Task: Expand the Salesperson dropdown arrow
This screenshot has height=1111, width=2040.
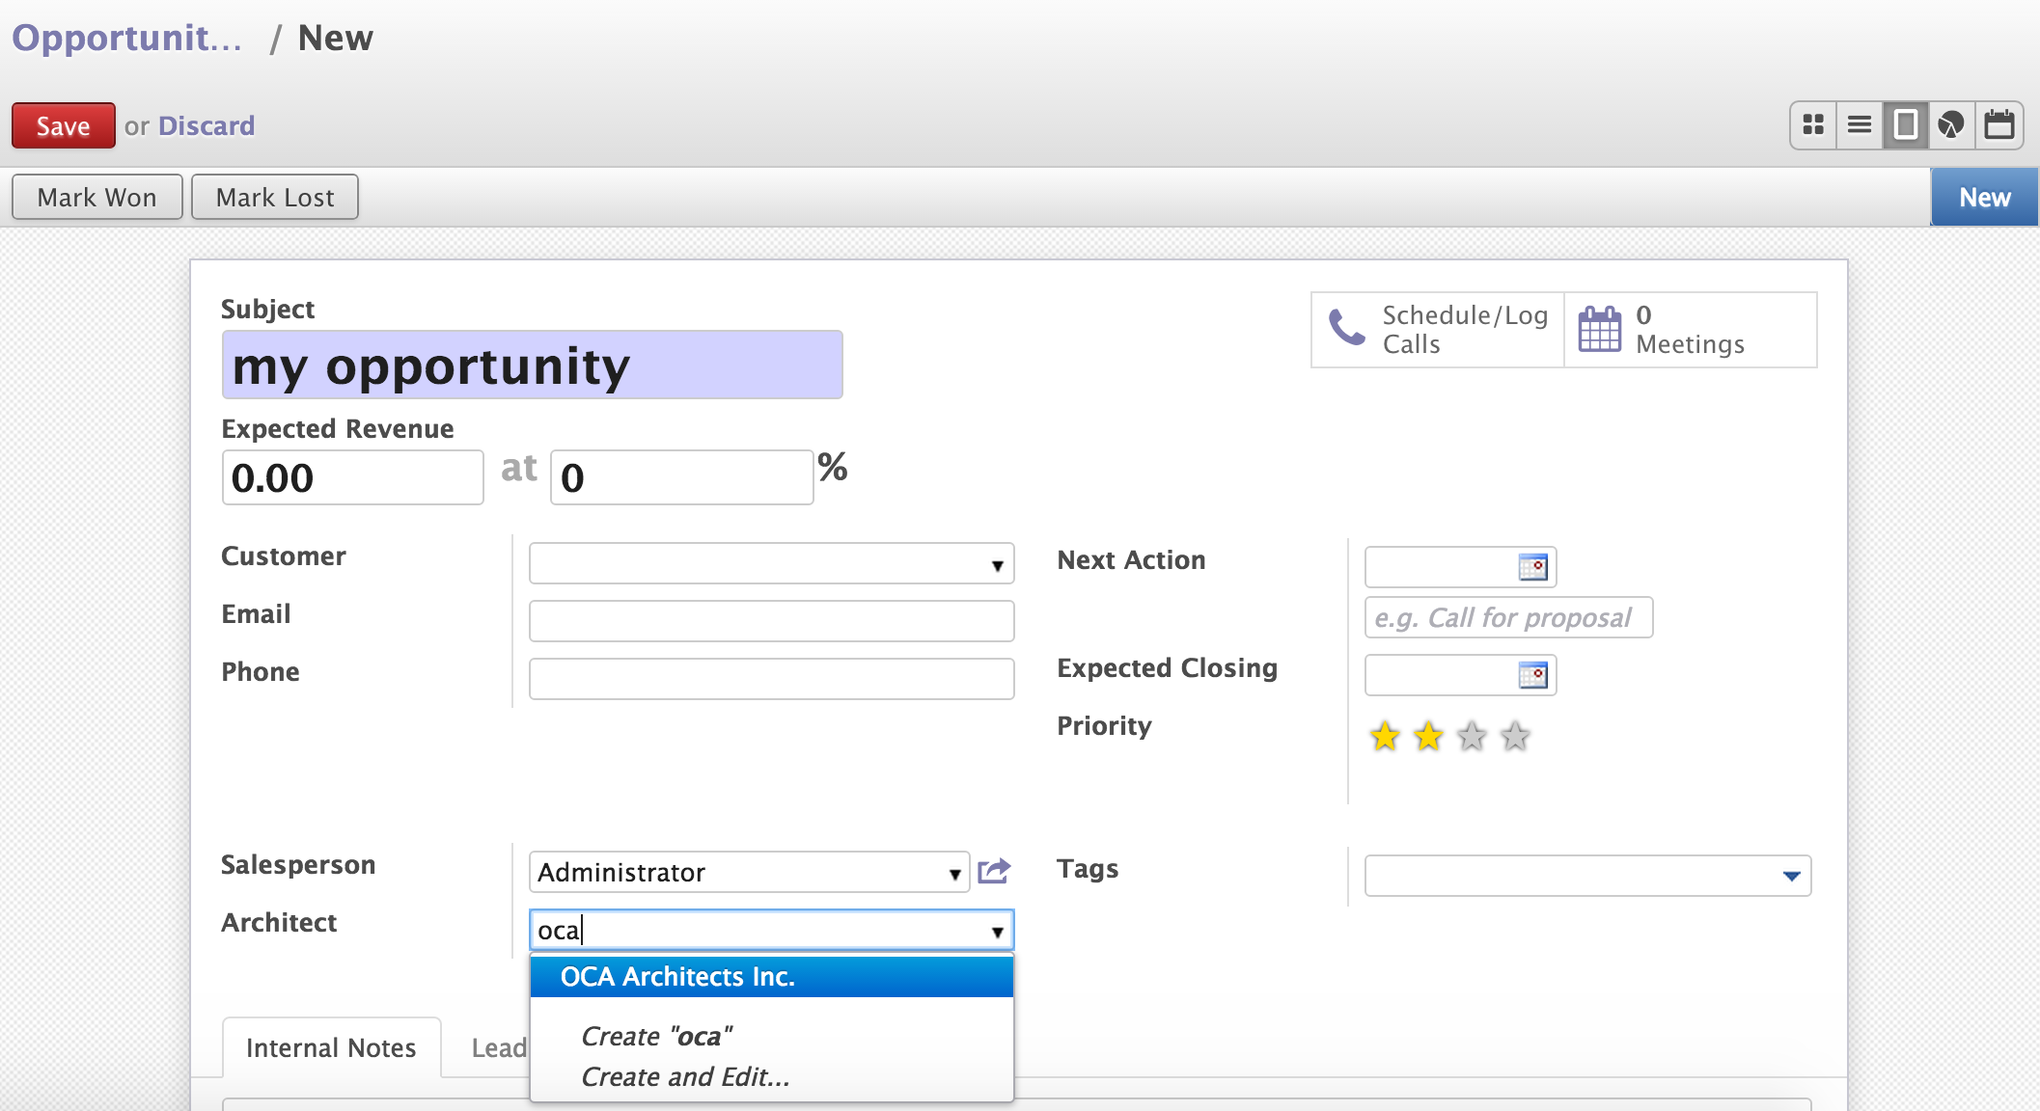Action: click(953, 874)
